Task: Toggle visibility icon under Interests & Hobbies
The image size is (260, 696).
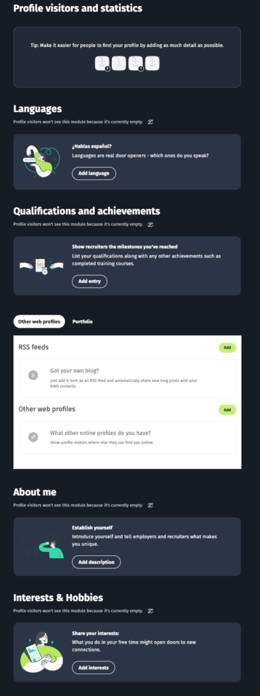Action: tap(151, 611)
